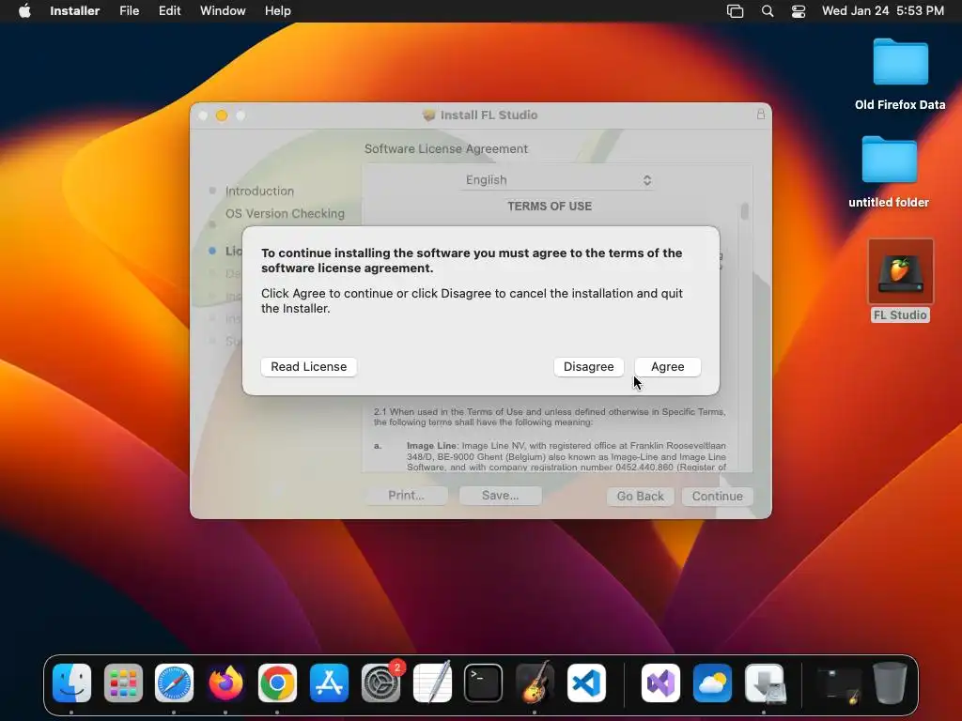Click the Install FL Studio window title

point(489,115)
